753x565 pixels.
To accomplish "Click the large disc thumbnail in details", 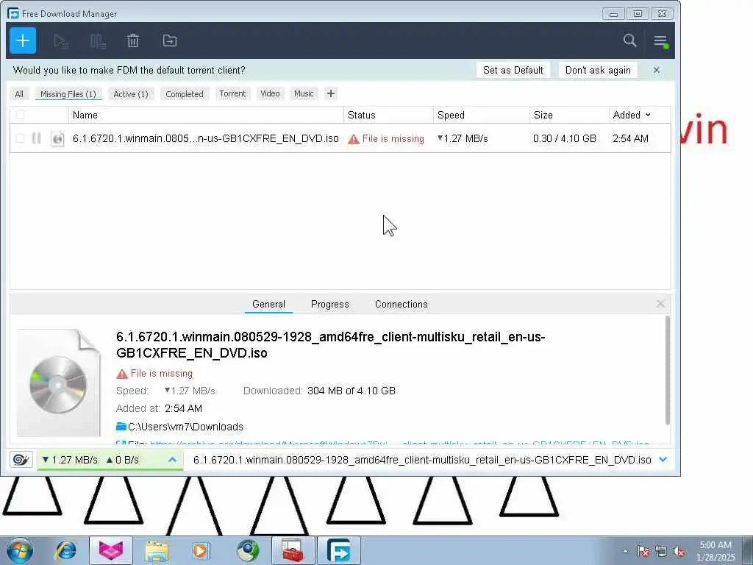I will 59,383.
